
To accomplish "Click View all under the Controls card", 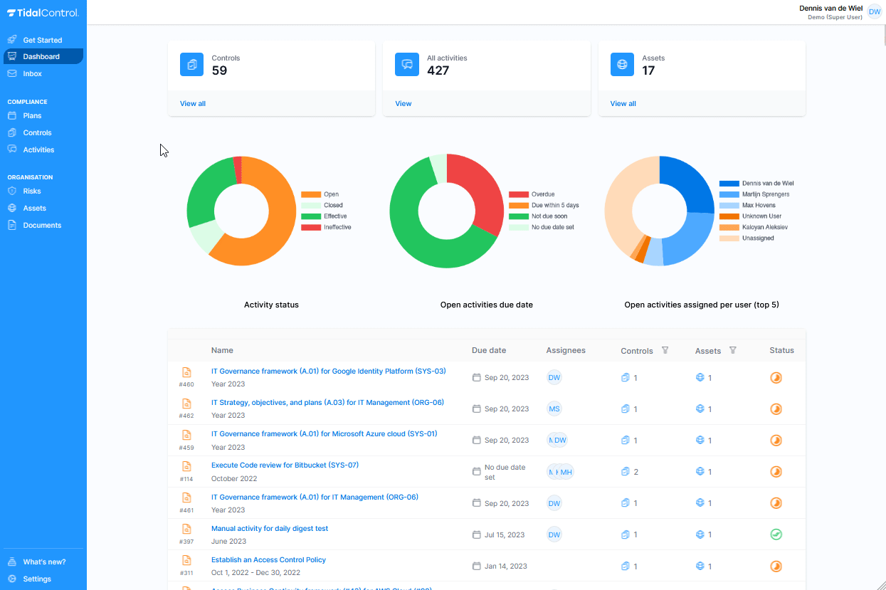I will [x=192, y=103].
